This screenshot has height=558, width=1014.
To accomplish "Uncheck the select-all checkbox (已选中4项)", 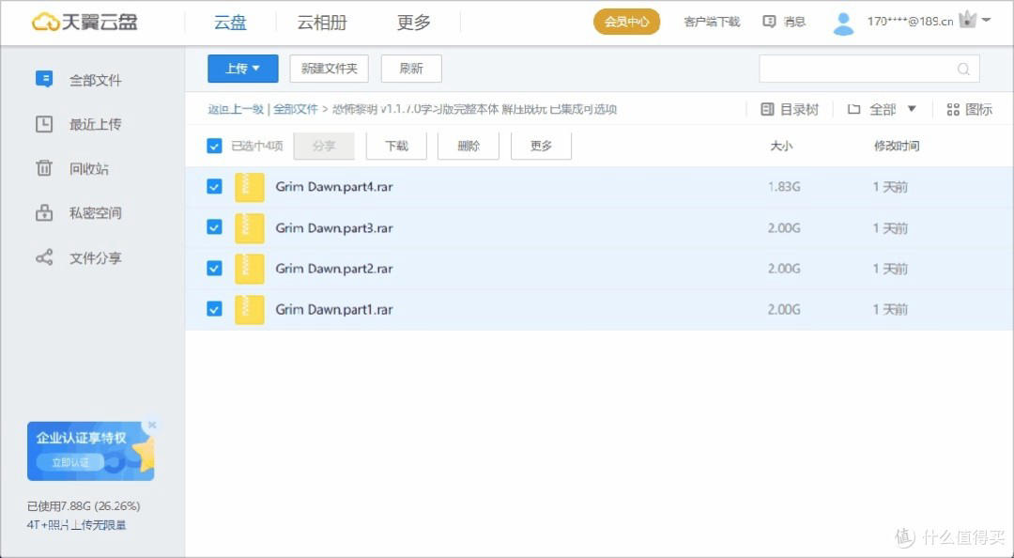I will pyautogui.click(x=214, y=146).
